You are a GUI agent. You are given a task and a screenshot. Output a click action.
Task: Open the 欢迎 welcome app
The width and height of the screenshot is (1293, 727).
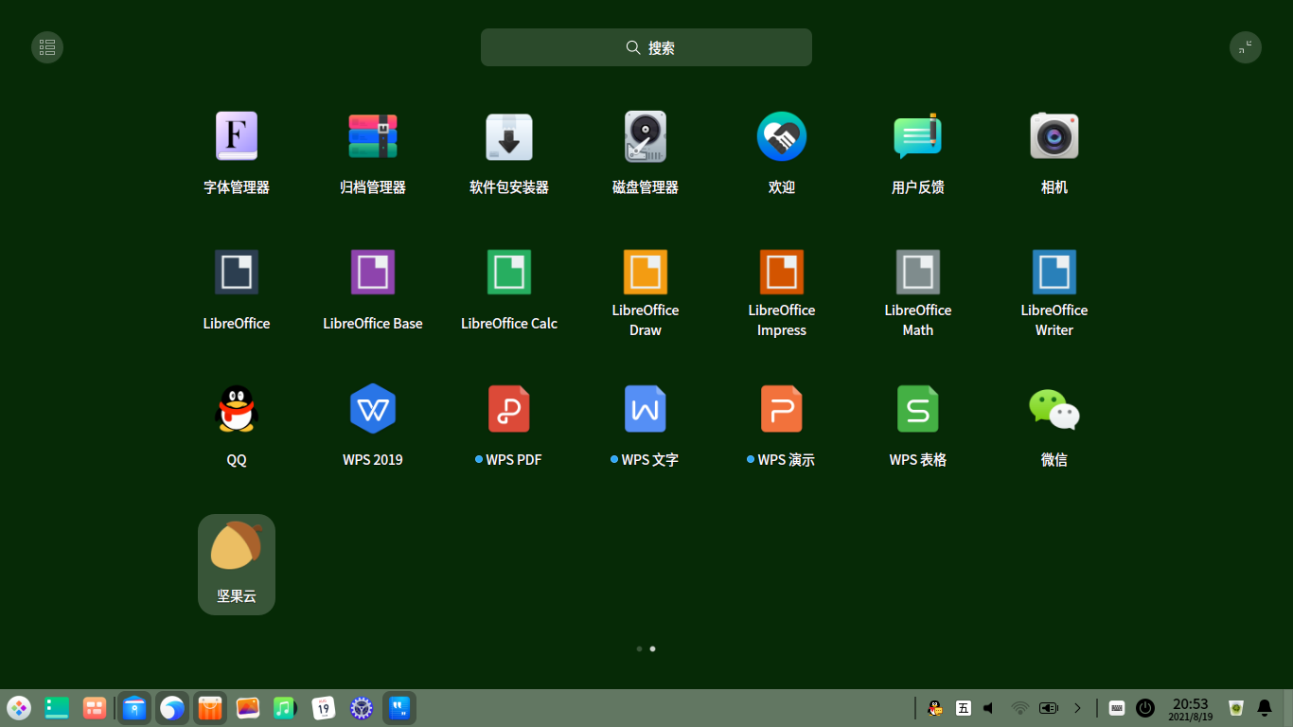click(782, 136)
